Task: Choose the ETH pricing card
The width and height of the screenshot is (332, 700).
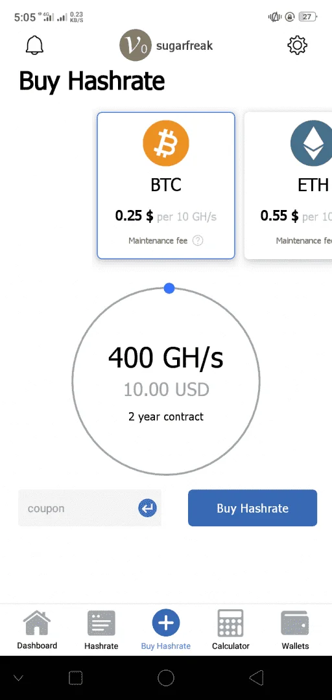Action: pyautogui.click(x=288, y=185)
